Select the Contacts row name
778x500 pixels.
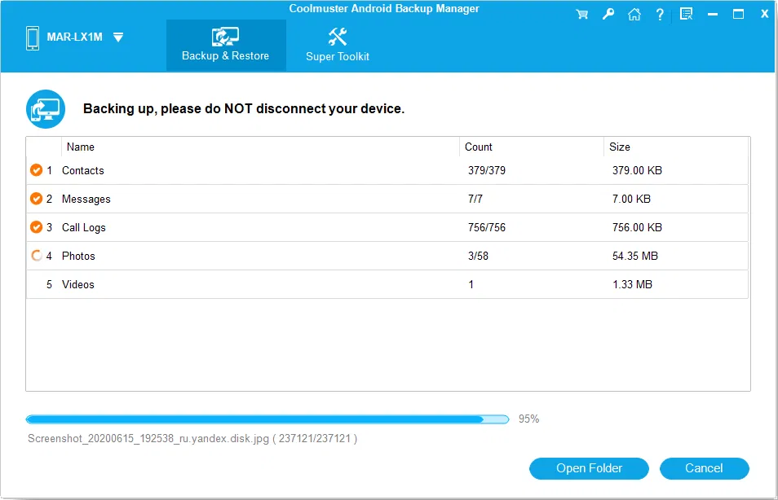(x=83, y=170)
